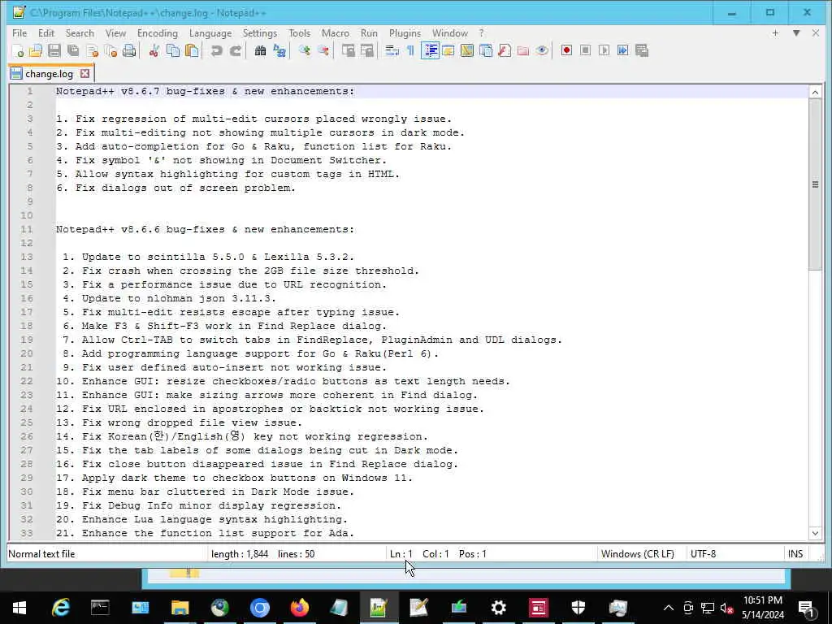Viewport: 832px width, 624px height.
Task: Click the plus button at menu bar right
Action: pyautogui.click(x=775, y=32)
